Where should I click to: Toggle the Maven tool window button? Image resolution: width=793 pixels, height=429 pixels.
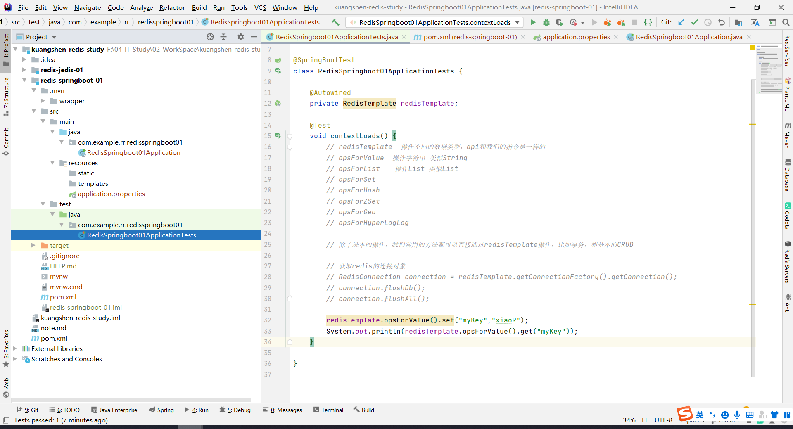pyautogui.click(x=787, y=135)
